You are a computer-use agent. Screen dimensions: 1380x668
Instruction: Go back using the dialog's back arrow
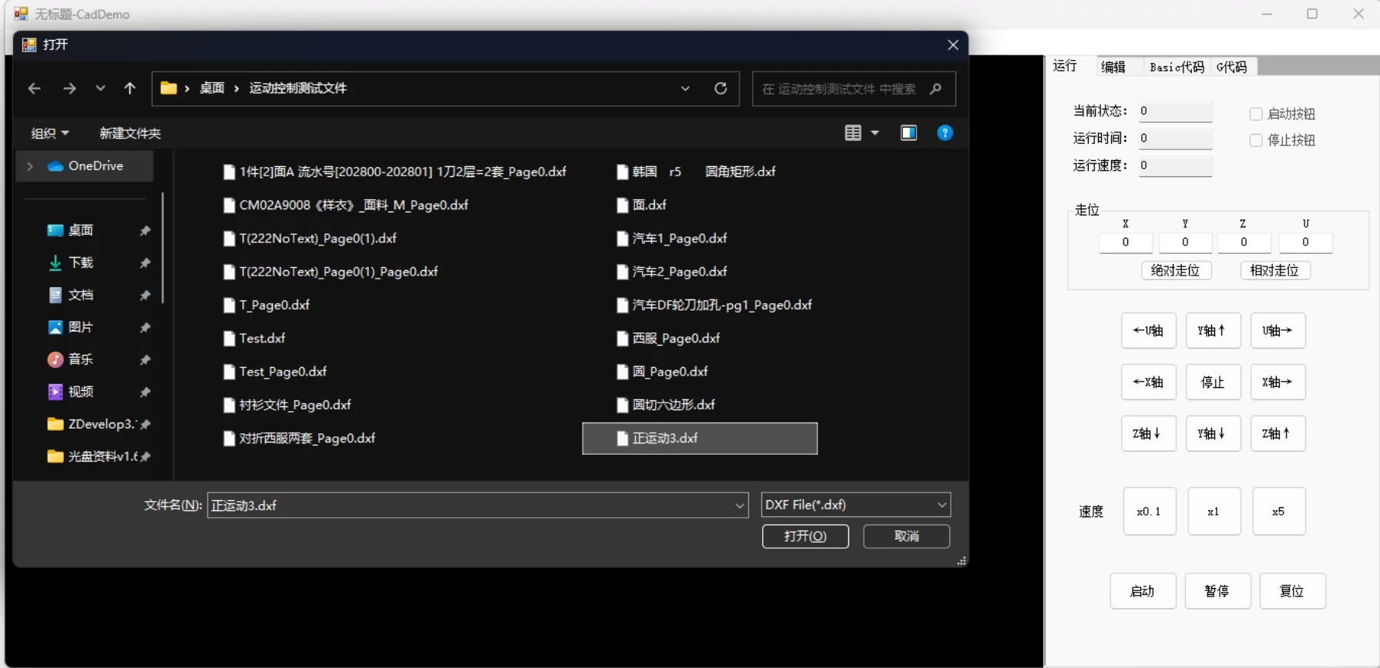coord(34,89)
